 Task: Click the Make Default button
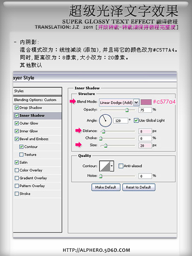coord(106,187)
